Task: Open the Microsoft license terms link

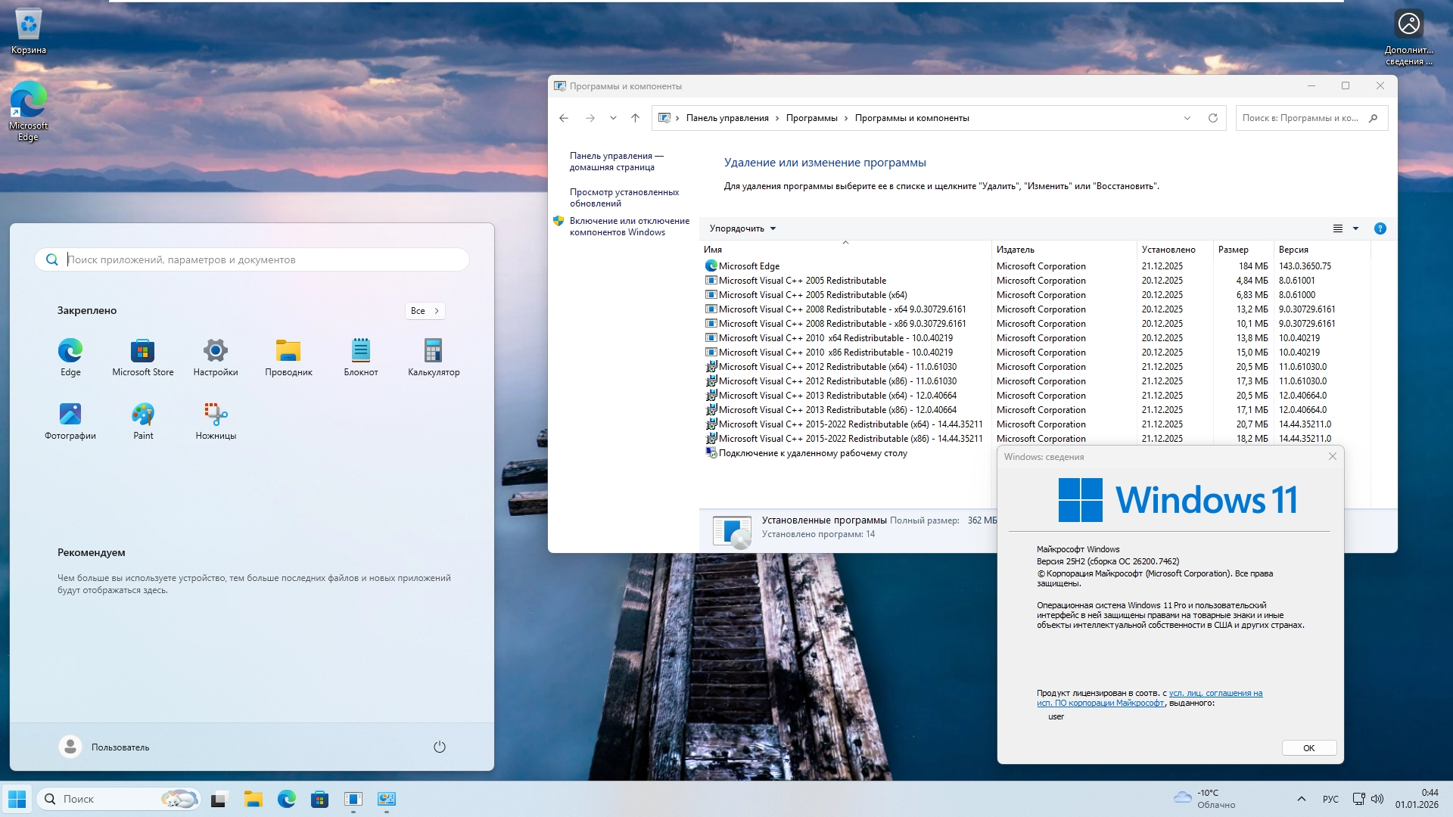Action: [x=1215, y=693]
